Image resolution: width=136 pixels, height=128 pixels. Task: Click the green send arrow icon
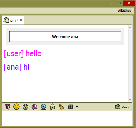coord(117,107)
